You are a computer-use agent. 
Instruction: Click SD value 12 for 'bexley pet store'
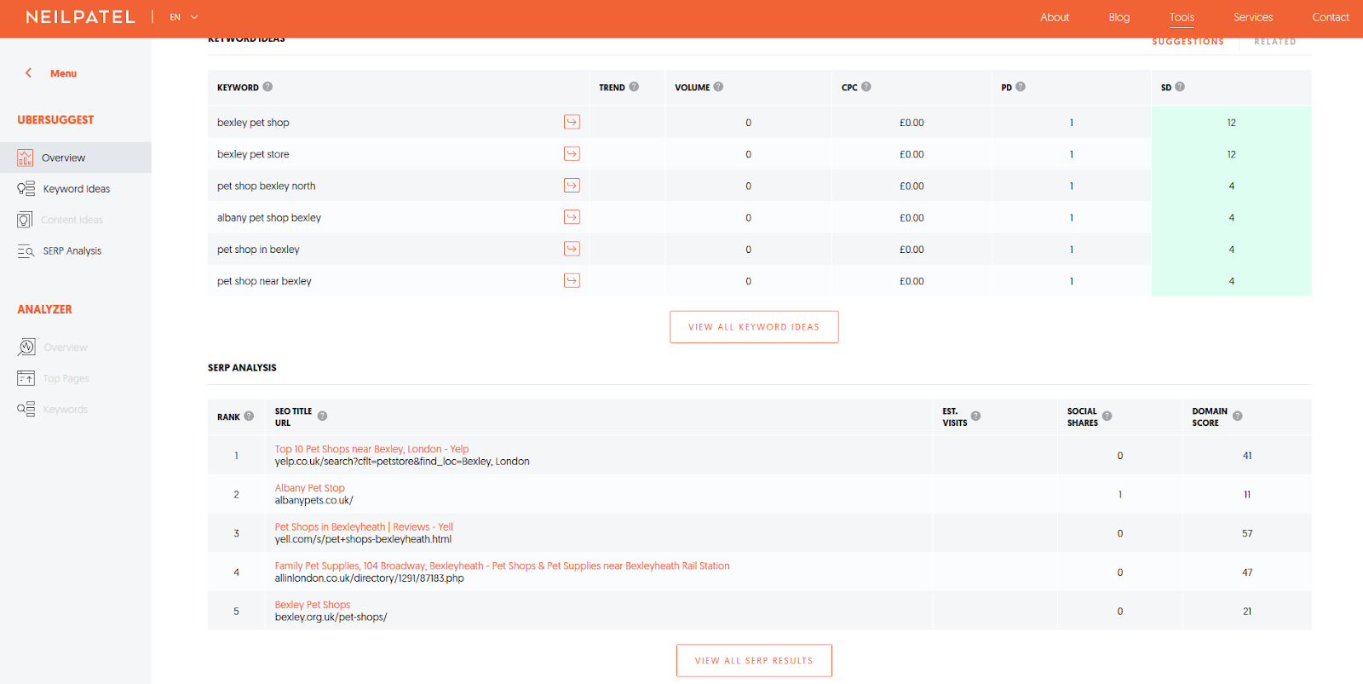1231,154
